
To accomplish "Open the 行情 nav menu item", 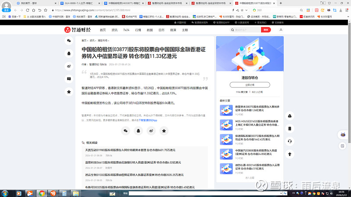I will tap(138, 30).
